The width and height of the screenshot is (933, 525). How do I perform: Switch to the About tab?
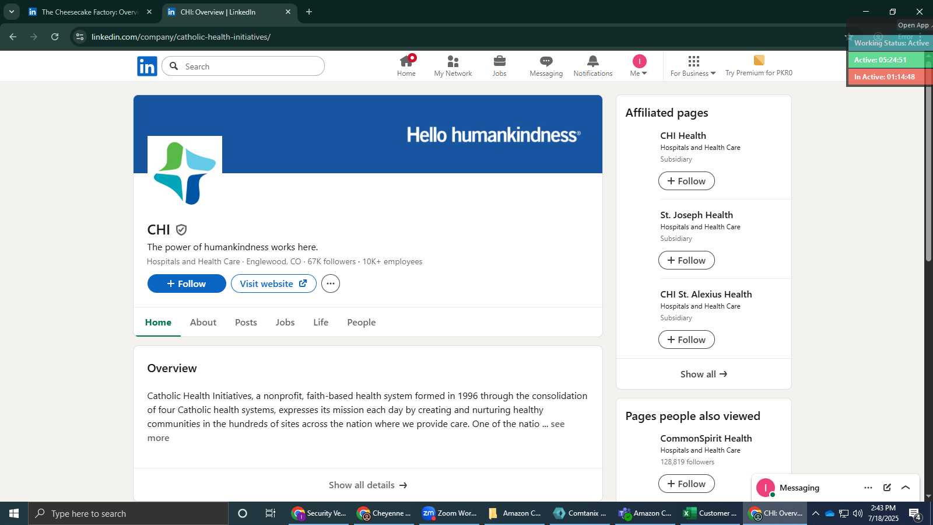(x=203, y=322)
